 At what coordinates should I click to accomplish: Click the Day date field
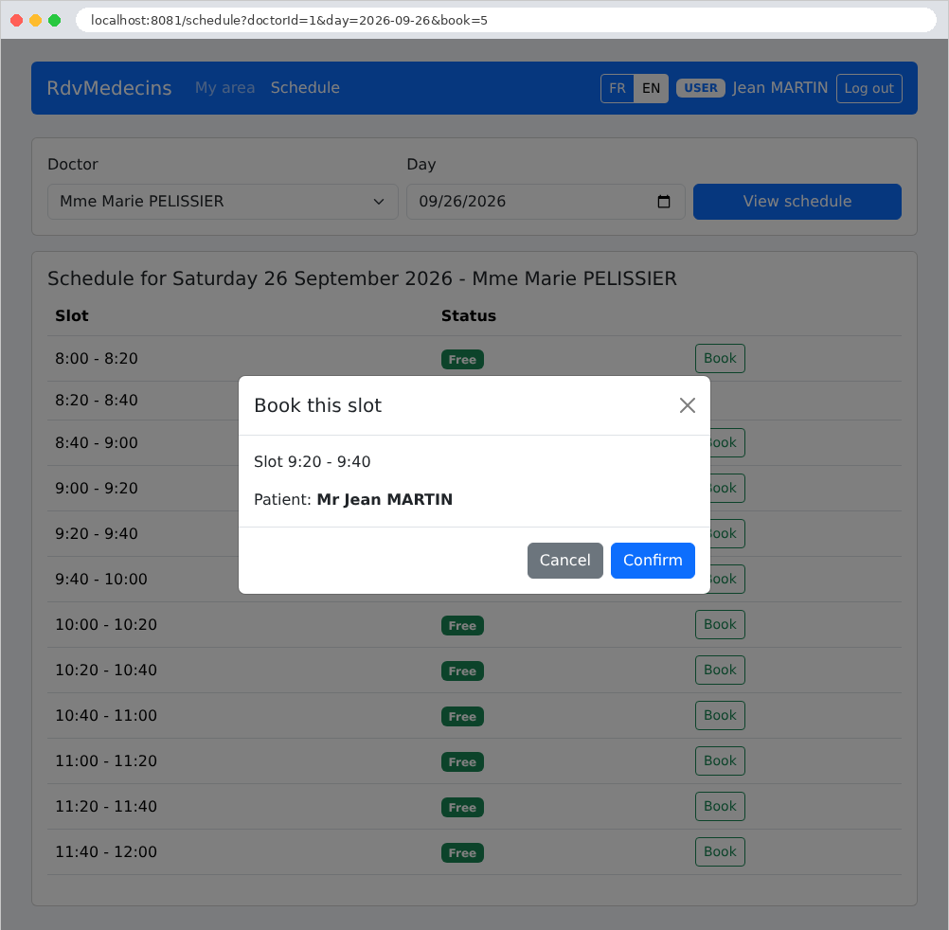click(x=546, y=202)
